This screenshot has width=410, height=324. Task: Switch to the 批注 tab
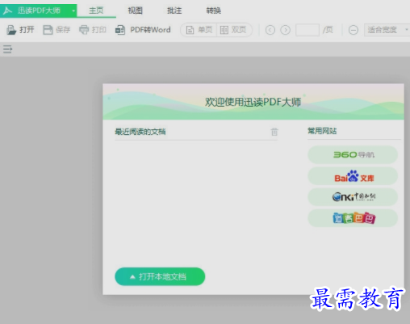pos(174,11)
